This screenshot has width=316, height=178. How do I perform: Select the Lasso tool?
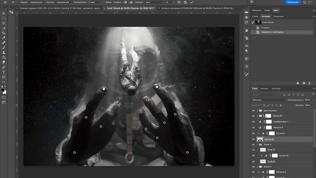pos(3,23)
